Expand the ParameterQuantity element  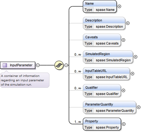[x=139, y=107]
